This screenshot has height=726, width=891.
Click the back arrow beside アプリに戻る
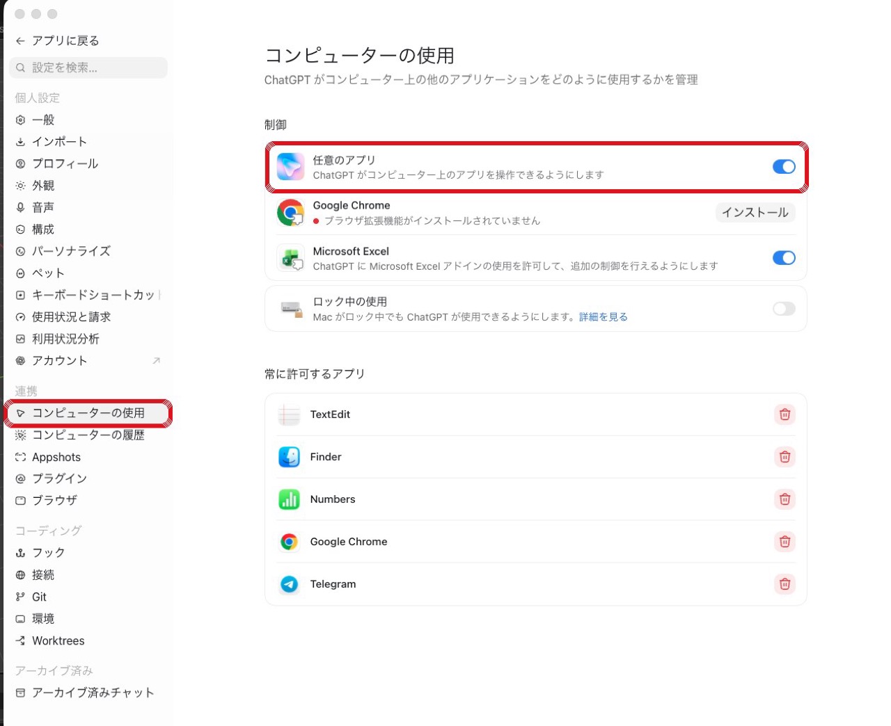[20, 41]
